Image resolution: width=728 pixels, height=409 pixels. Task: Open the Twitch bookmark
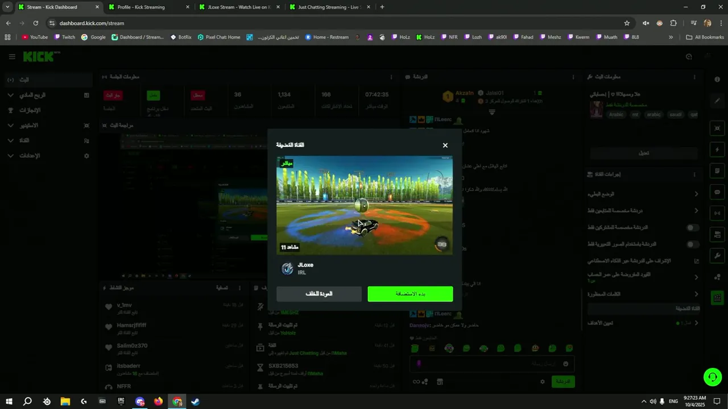64,37
